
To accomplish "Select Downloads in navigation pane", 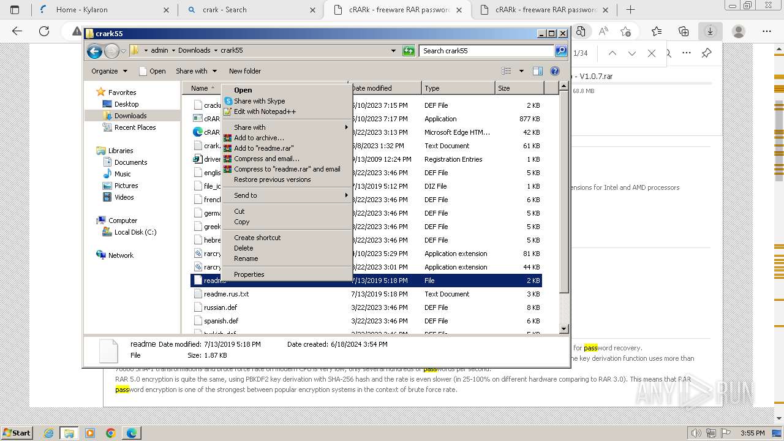I will click(x=130, y=116).
